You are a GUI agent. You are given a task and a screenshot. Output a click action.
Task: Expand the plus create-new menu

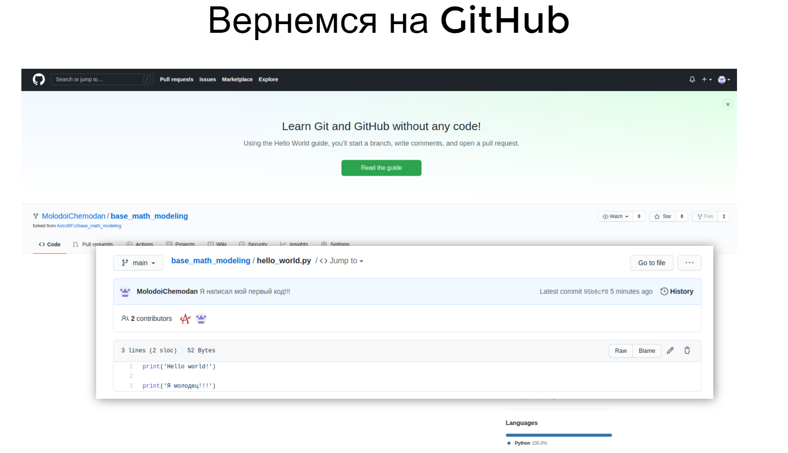[706, 79]
